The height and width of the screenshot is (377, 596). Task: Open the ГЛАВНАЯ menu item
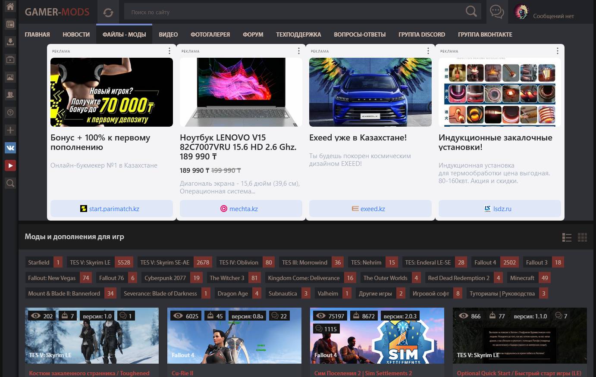[x=37, y=34]
